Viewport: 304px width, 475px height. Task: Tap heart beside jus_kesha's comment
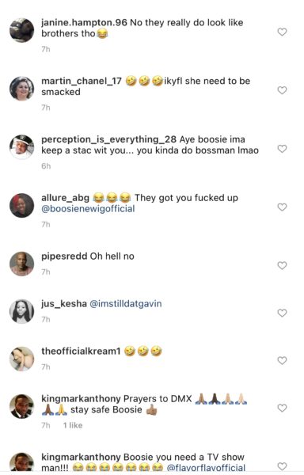[282, 313]
